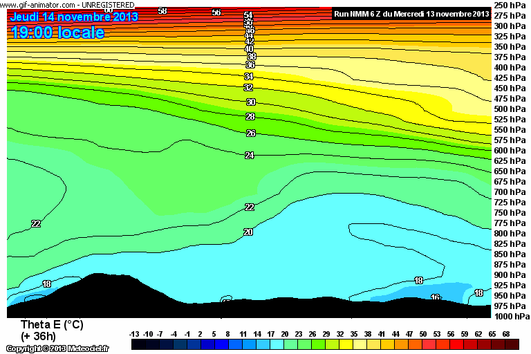Screen dimensions: 531x354
Task: Click the 850 hPa pressure axis label
Action: click(510, 254)
